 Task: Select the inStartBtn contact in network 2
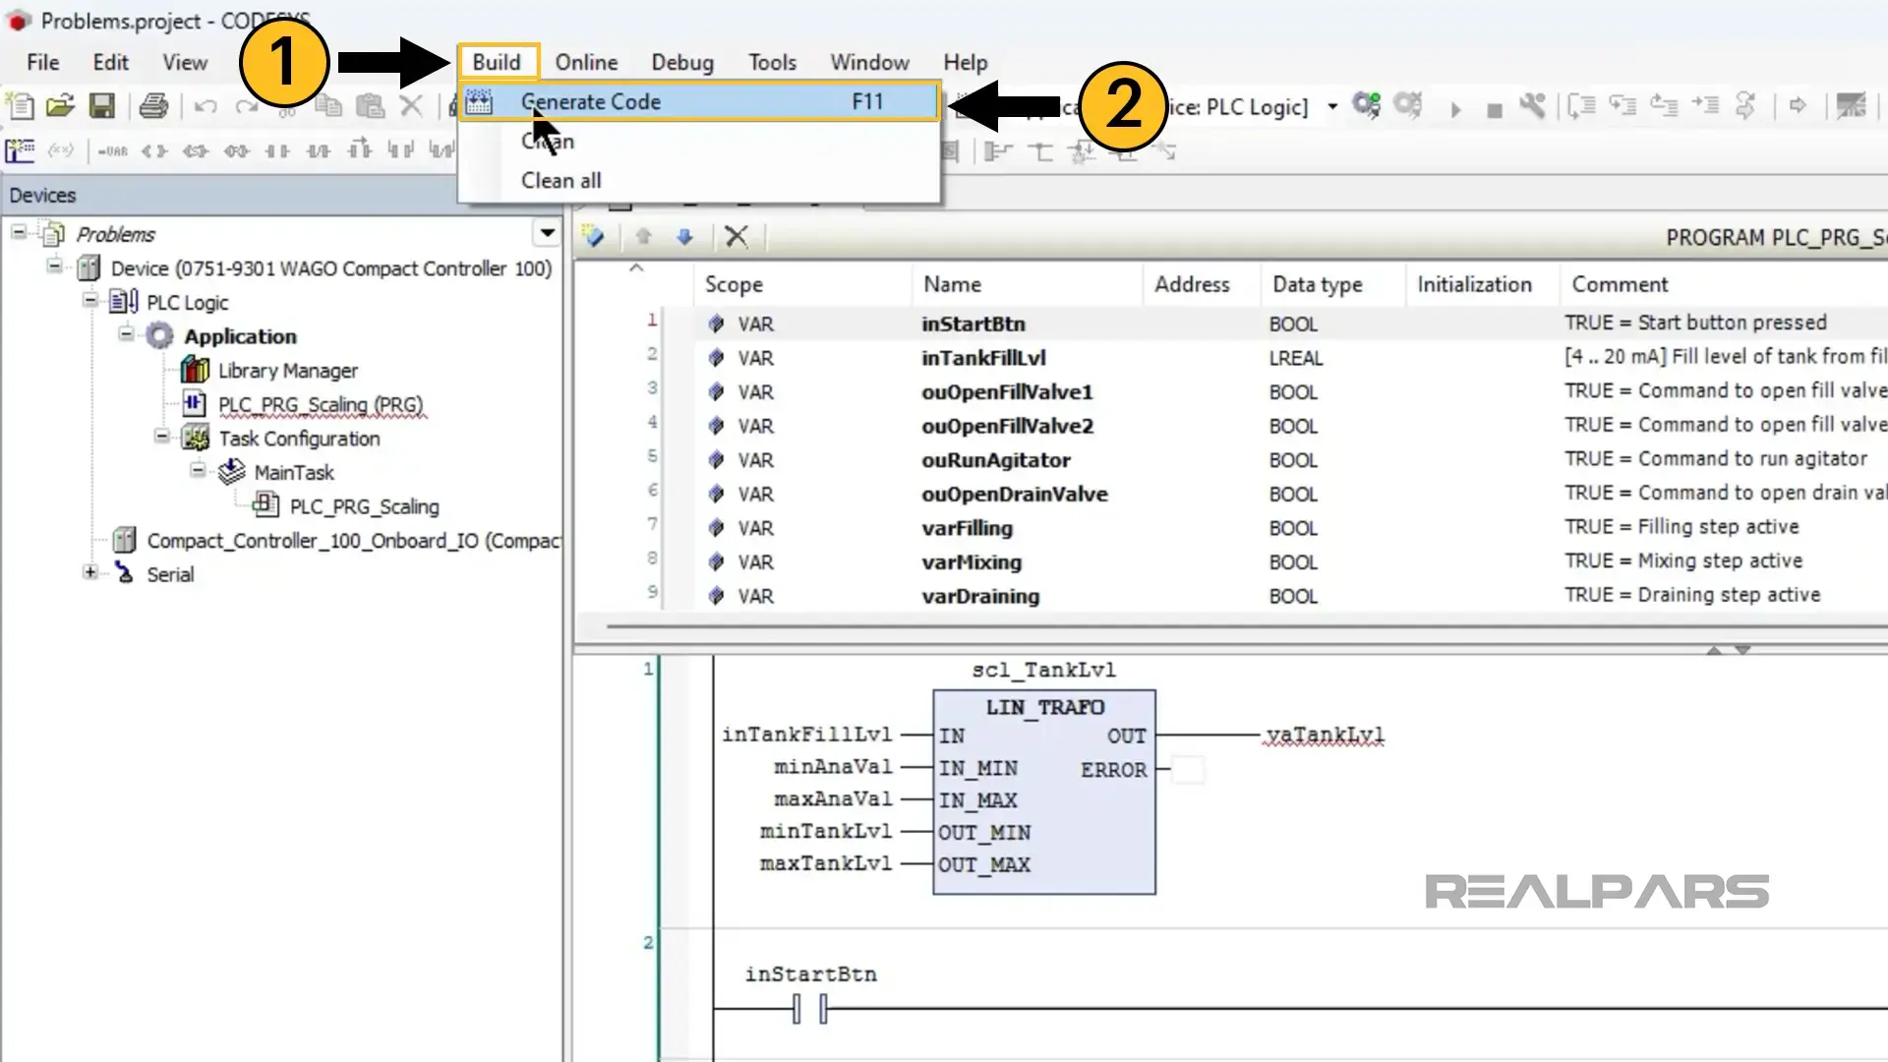click(810, 1008)
